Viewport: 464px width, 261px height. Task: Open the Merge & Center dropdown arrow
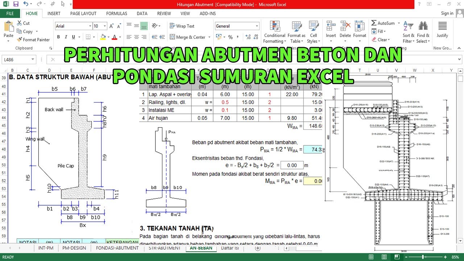tap(209, 37)
